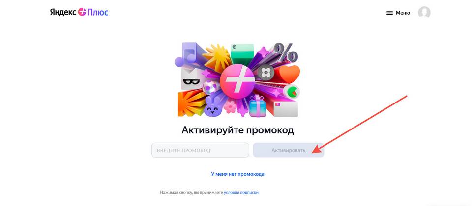Open the profile avatar

(424, 13)
